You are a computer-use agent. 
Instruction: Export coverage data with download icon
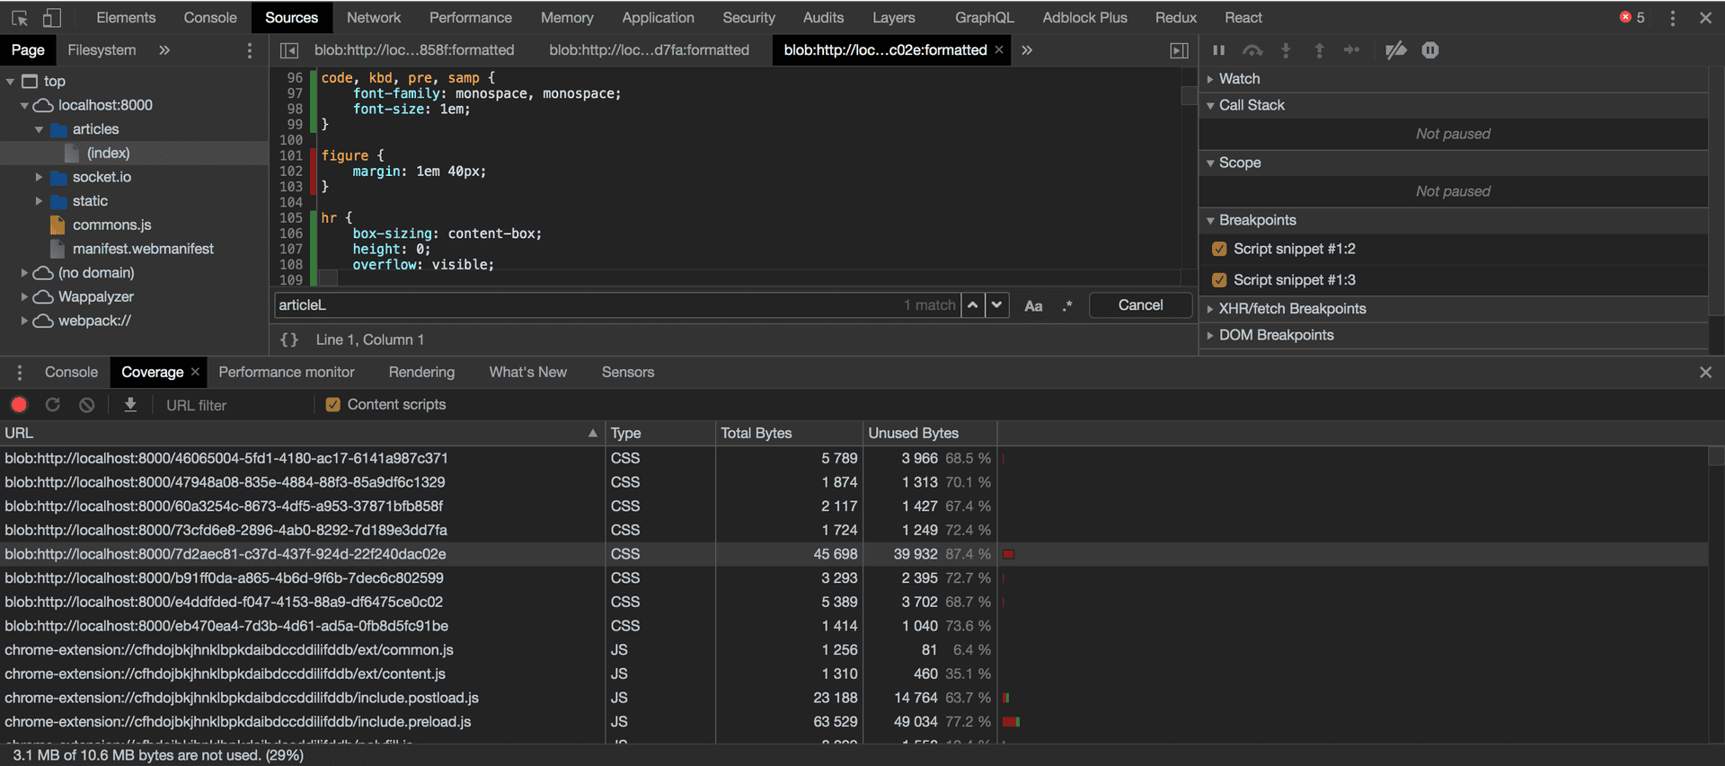(130, 405)
